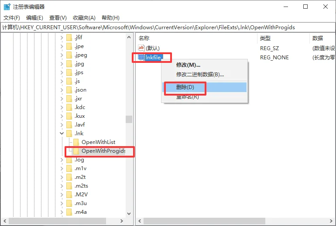
Task: Click the tree pane horizontal scrollbar thumb
Action: (x=57, y=221)
